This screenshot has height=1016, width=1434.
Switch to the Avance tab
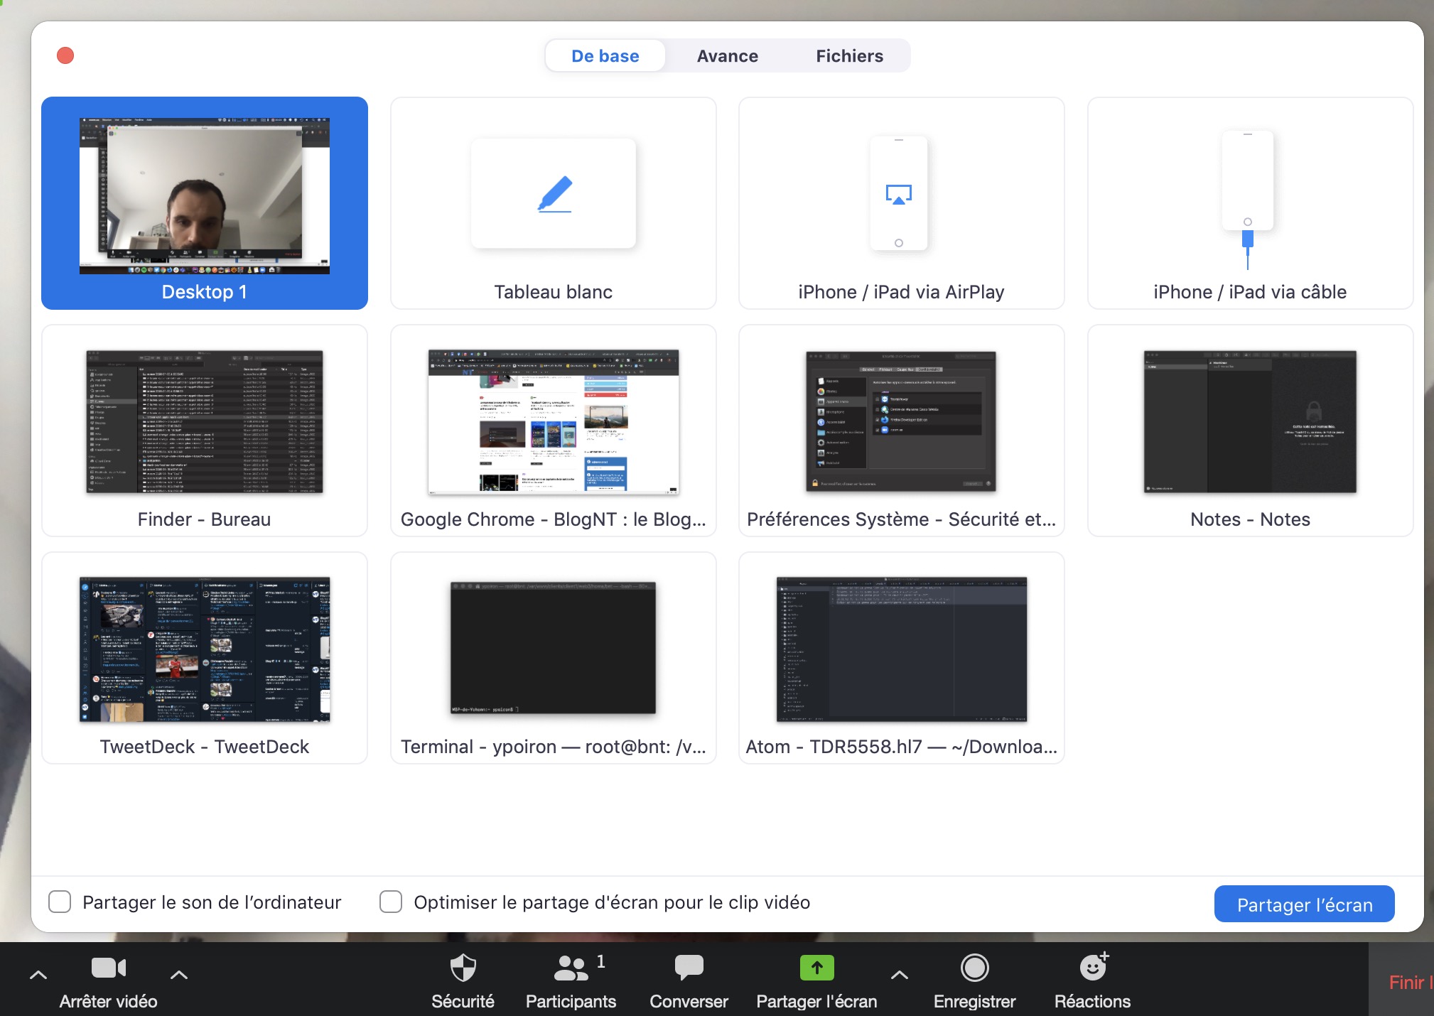tap(727, 56)
